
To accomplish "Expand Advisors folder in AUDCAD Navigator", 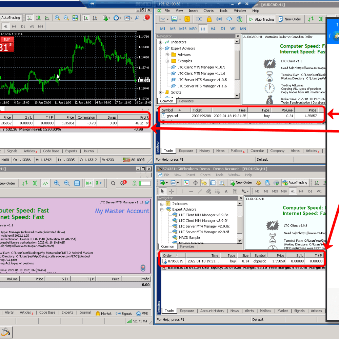I will [x=167, y=55].
